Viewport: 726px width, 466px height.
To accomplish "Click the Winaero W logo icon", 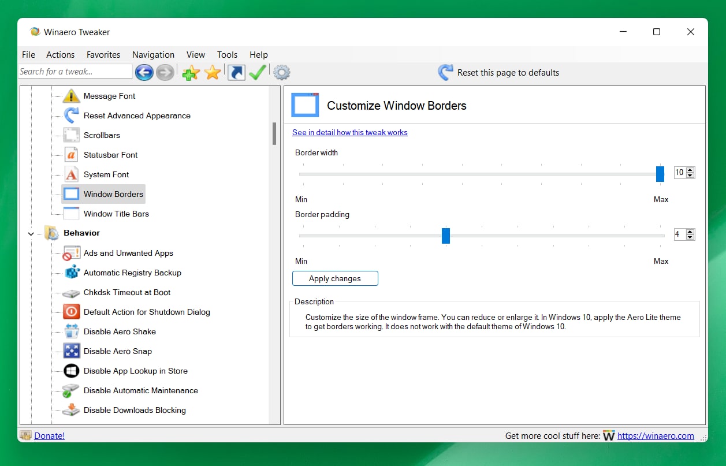I will [x=609, y=436].
